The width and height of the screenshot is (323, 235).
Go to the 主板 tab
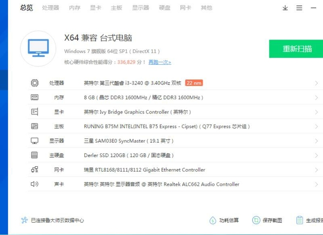click(x=116, y=8)
